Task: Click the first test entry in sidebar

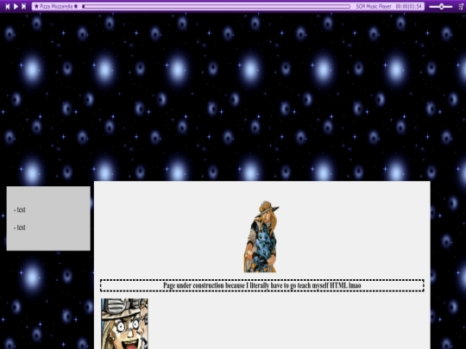Action: (x=20, y=209)
